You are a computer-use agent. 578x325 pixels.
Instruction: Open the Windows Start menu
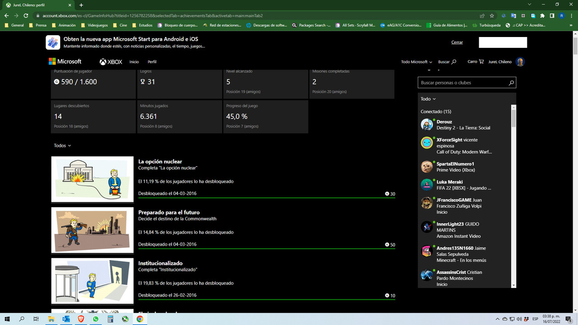click(x=7, y=319)
